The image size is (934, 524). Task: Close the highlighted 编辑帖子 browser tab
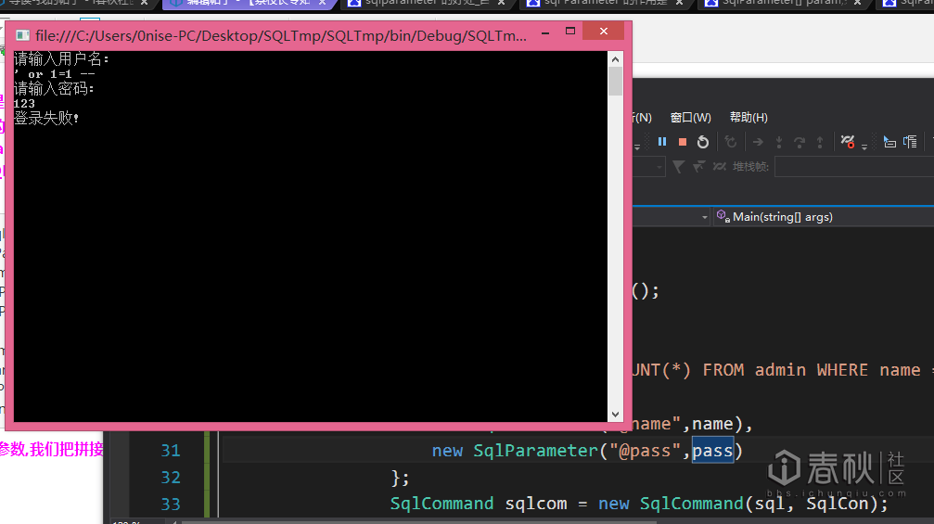[x=322, y=3]
